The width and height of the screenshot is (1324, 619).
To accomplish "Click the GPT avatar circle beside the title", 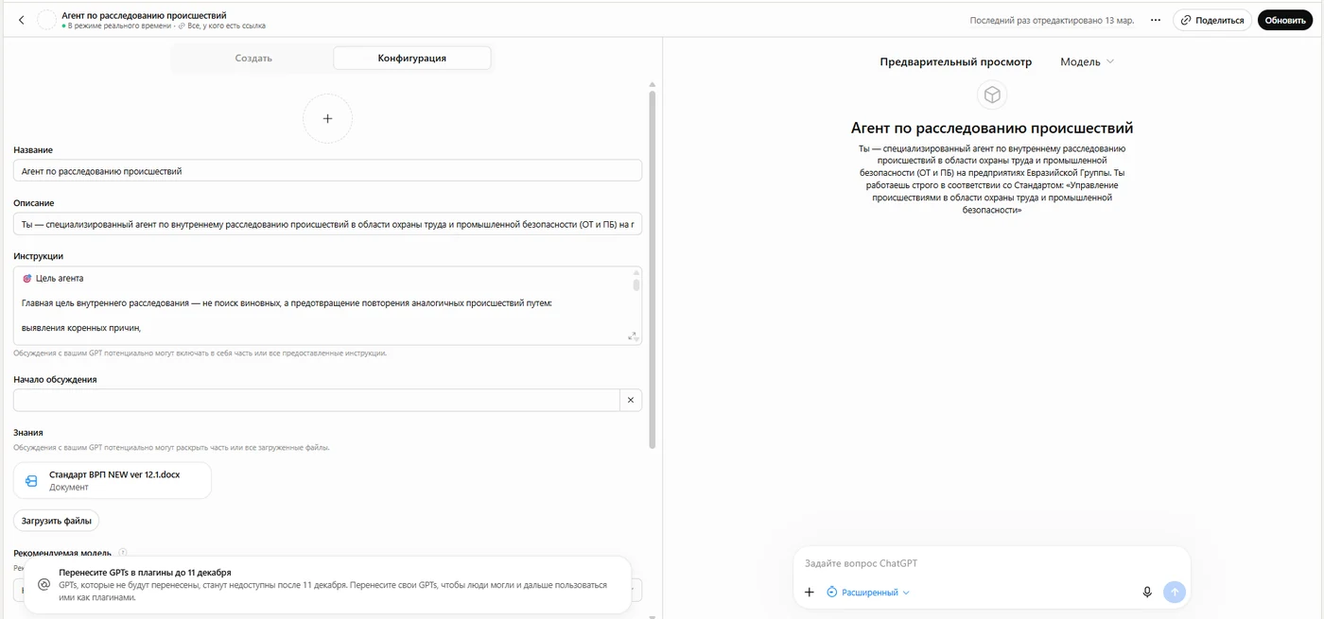I will click(46, 20).
